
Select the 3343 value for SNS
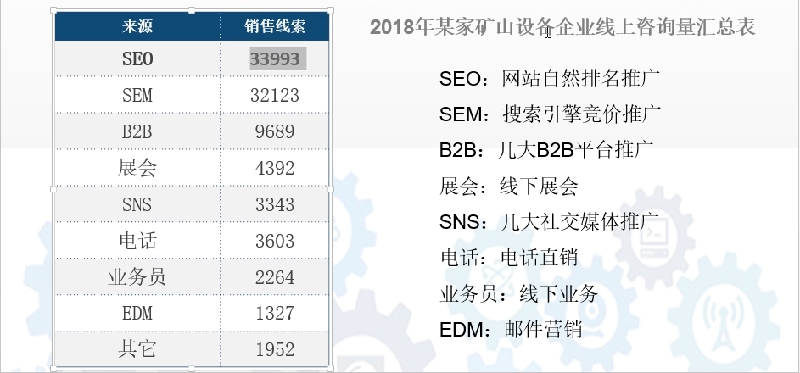click(x=275, y=204)
